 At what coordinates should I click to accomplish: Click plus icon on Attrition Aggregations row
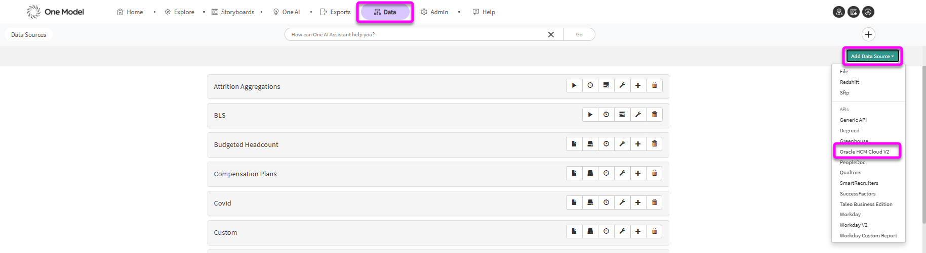[x=638, y=85]
